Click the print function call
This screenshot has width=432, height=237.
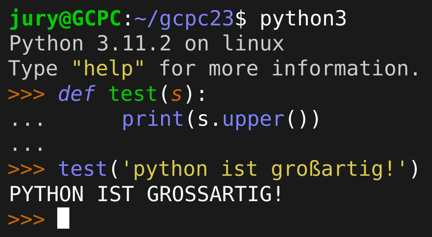tap(152, 120)
